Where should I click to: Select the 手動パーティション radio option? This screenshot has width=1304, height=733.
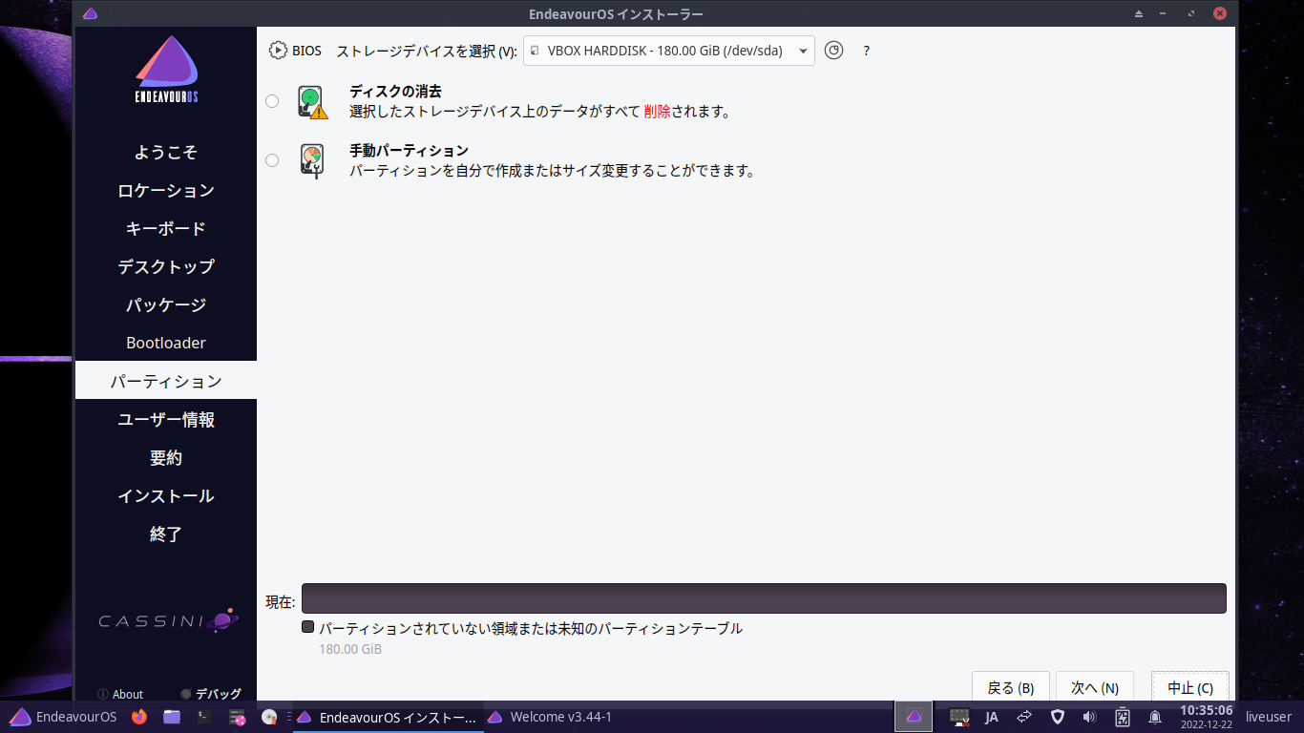(272, 160)
